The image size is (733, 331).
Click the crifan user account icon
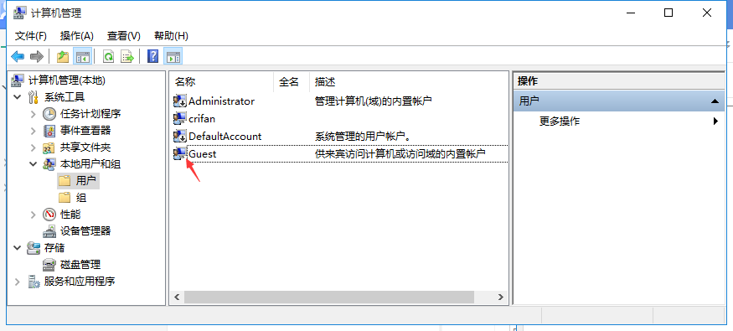180,119
